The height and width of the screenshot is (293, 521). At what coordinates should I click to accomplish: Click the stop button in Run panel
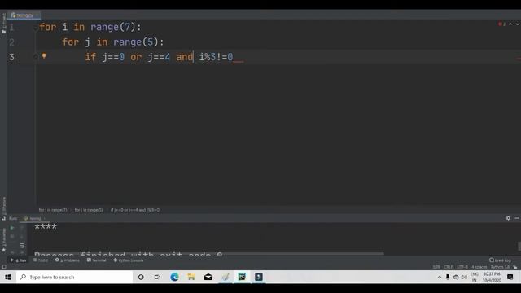(12, 237)
